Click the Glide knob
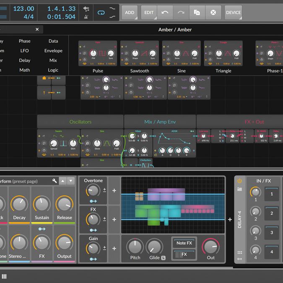The width and height of the screenshot is (283, 283). (154, 247)
